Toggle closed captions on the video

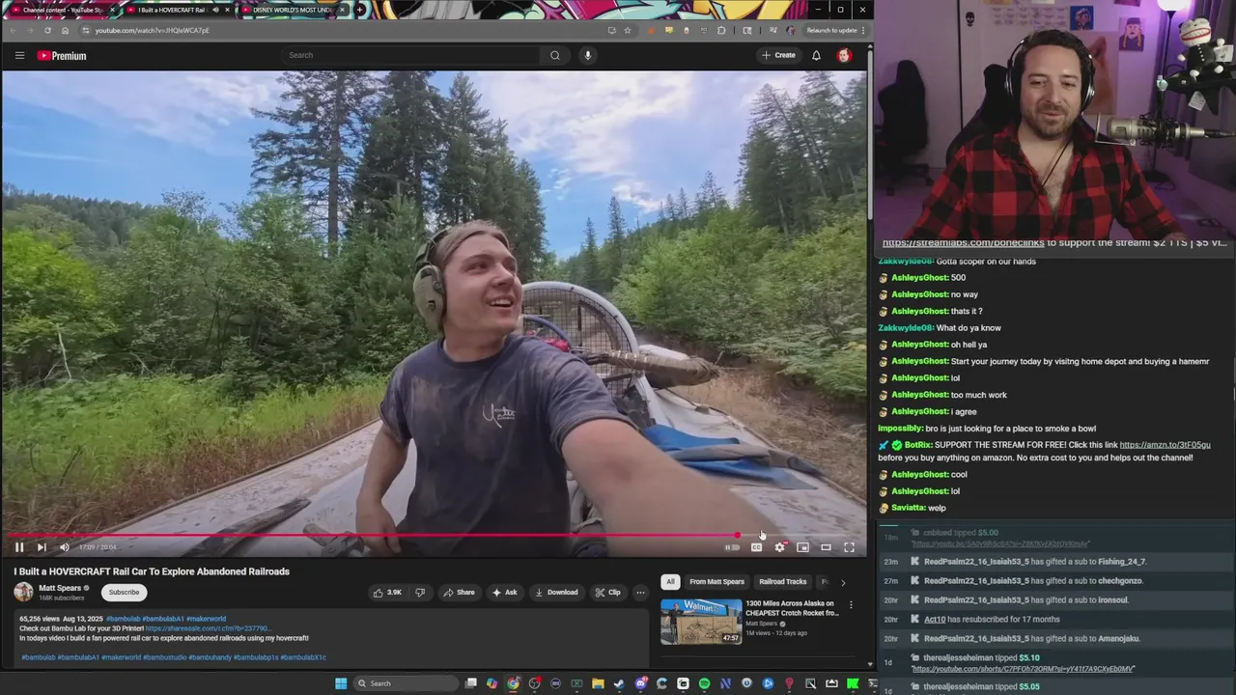756,547
